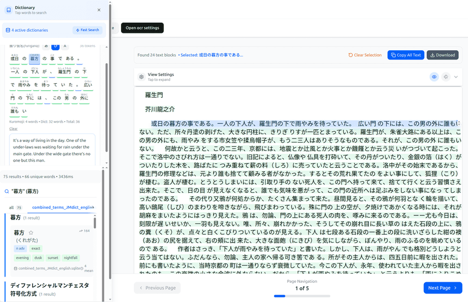Switch to the 'all 75' results tab
This screenshot has height=302, width=468.
click(15, 208)
